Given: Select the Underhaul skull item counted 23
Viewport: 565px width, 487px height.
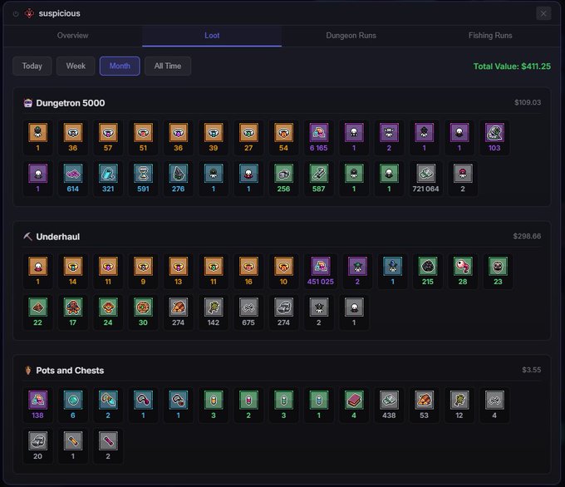Looking at the screenshot, I should pyautogui.click(x=498, y=271).
